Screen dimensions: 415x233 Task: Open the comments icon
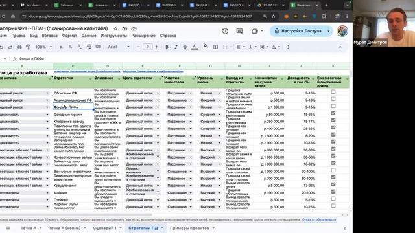pos(239,31)
